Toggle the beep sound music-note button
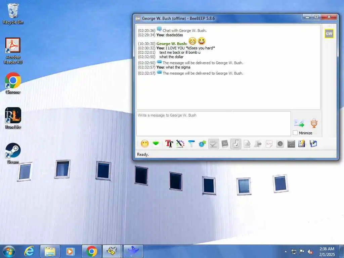Viewport: 344px width, 258px height. (x=236, y=144)
